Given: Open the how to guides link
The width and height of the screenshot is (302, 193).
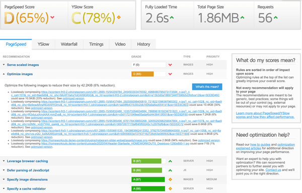Looking at the screenshot, I should 260,145.
